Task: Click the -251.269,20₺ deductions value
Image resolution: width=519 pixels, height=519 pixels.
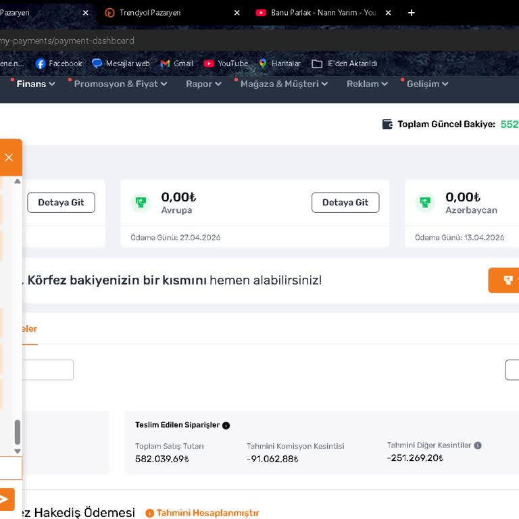Action: (415, 458)
